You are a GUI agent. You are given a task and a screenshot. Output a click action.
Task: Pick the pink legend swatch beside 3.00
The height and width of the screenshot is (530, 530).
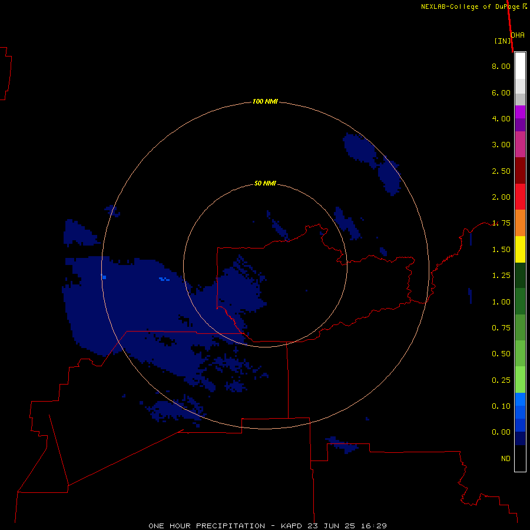pos(520,144)
